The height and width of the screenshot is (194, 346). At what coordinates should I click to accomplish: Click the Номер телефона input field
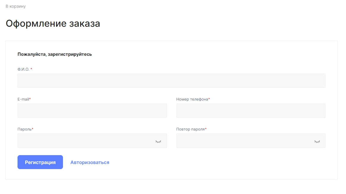pyautogui.click(x=251, y=111)
